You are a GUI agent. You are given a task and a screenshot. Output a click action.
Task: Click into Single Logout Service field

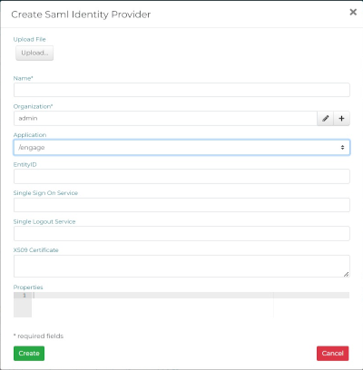181,233
